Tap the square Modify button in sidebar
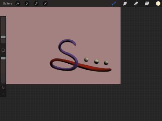162x121 pixels. click(3, 50)
